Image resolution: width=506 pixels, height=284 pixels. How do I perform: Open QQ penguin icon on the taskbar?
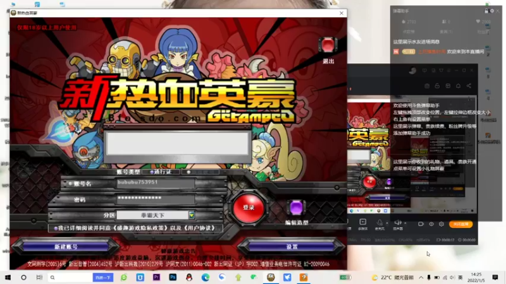click(189, 277)
